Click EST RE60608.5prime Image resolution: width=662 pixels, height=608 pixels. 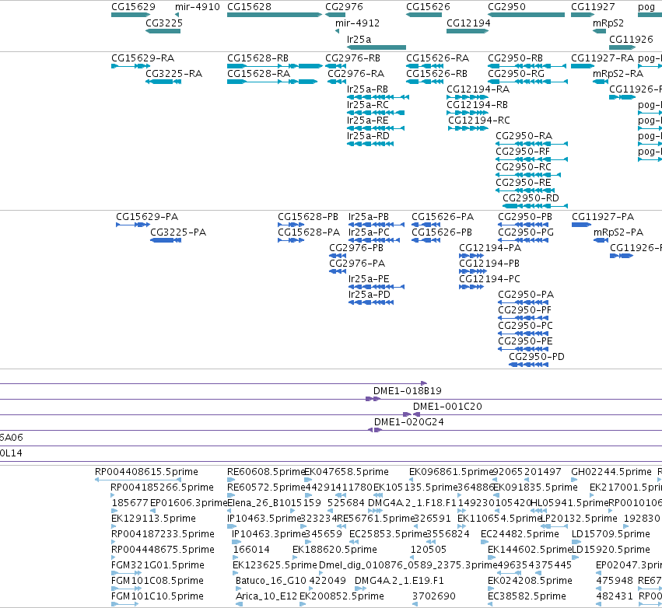pyautogui.click(x=266, y=472)
